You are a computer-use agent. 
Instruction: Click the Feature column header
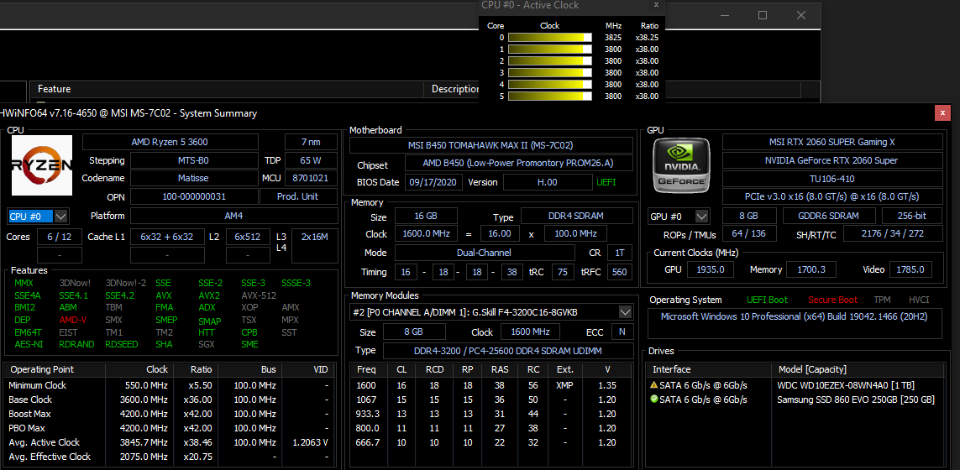[x=227, y=89]
